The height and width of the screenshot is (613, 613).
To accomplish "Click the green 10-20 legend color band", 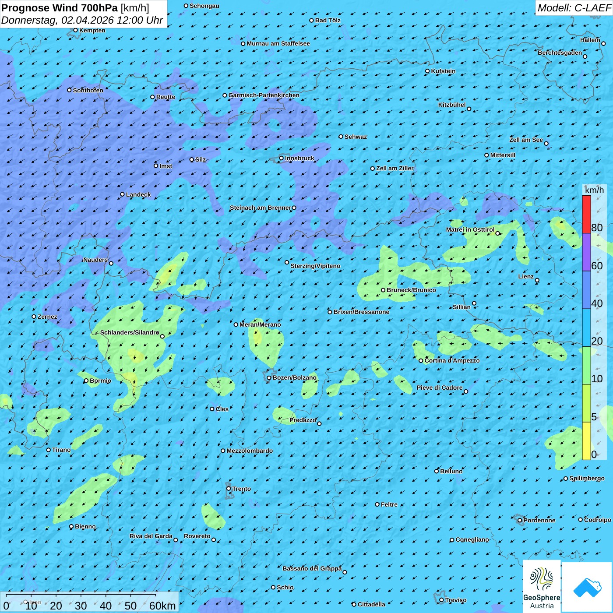I will click(586, 366).
